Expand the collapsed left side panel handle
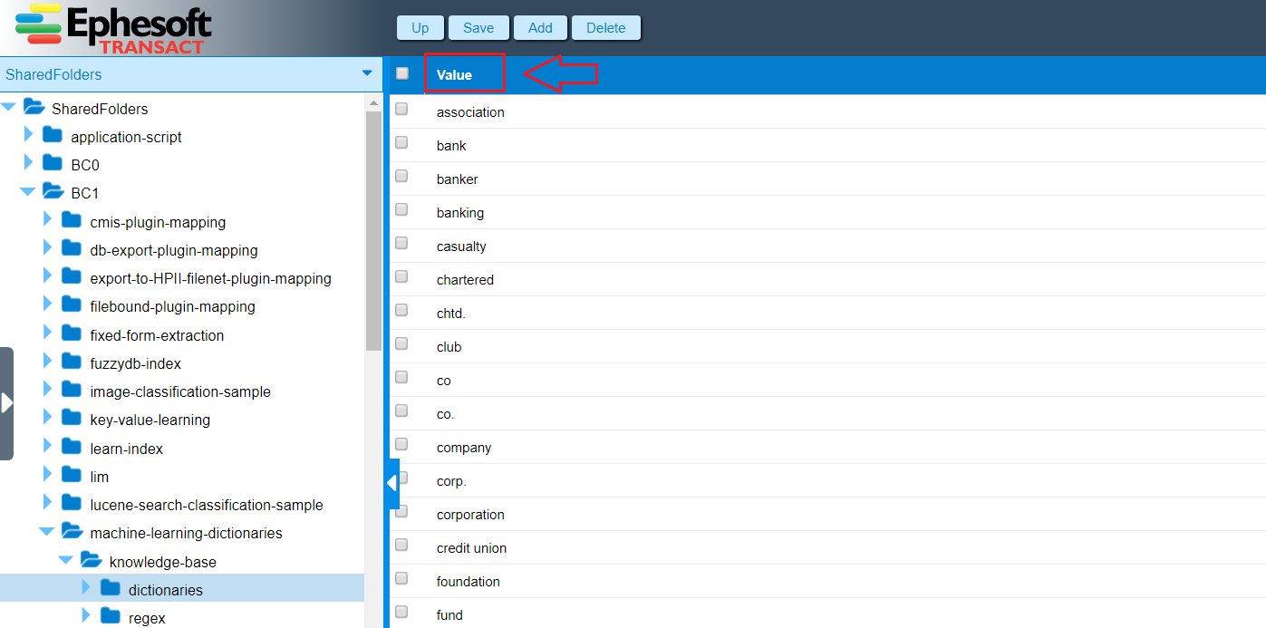Image resolution: width=1266 pixels, height=628 pixels. pos(6,403)
